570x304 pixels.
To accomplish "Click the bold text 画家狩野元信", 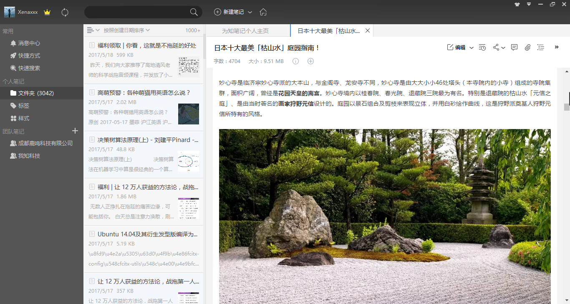I will 296,104.
